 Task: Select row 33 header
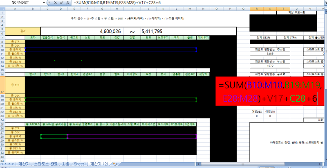[x=2, y=157]
